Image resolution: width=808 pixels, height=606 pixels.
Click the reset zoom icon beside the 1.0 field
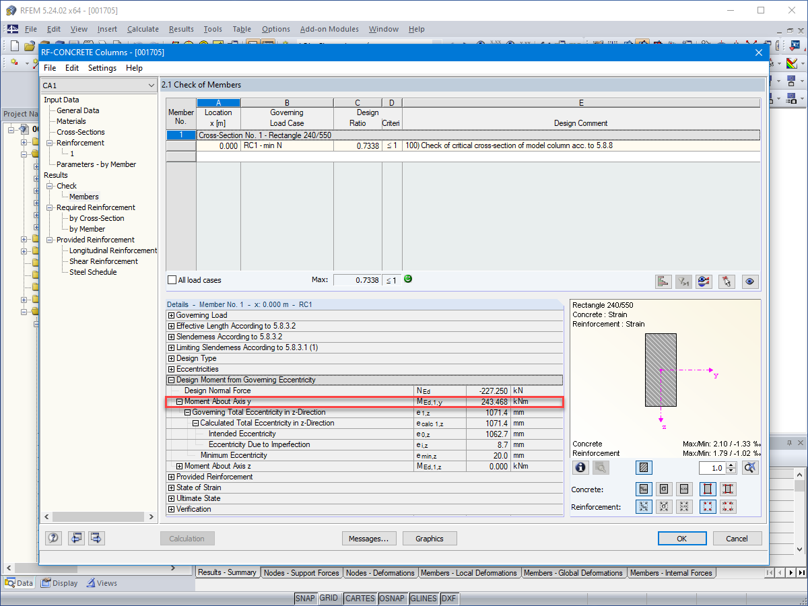click(x=751, y=467)
